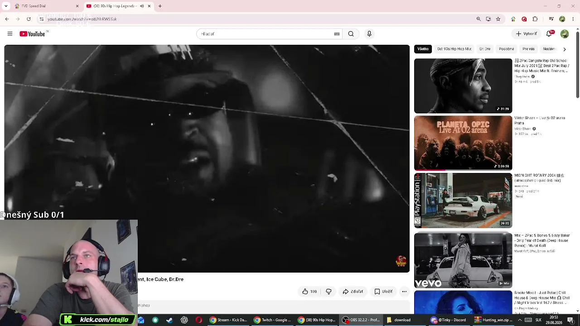Select the Všetko filter chip
Image resolution: width=580 pixels, height=326 pixels.
point(423,49)
